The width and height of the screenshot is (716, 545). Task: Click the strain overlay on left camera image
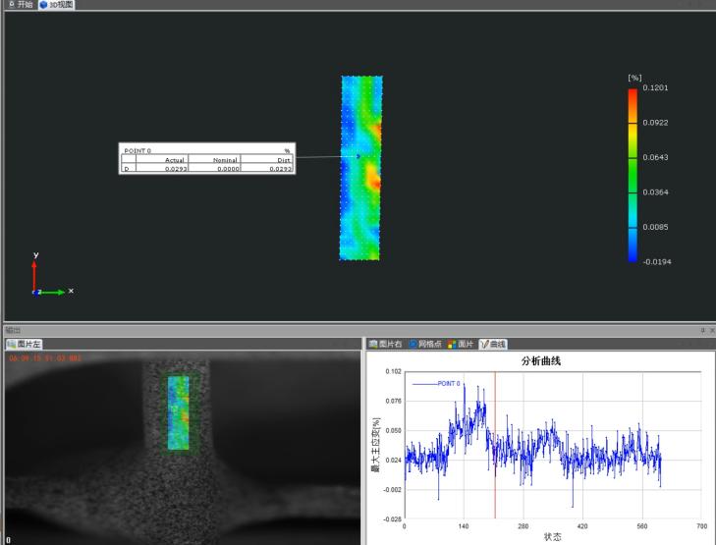178,412
